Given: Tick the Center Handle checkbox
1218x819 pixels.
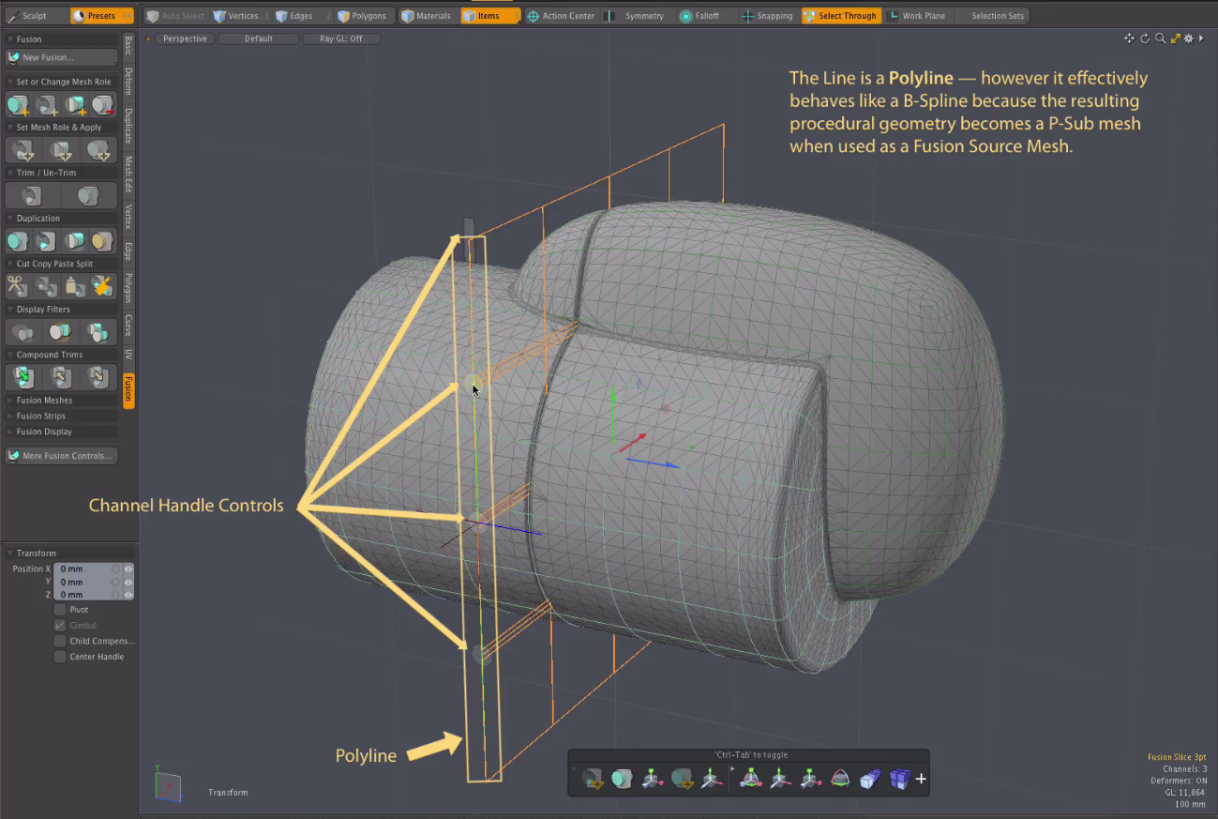Looking at the screenshot, I should 60,657.
